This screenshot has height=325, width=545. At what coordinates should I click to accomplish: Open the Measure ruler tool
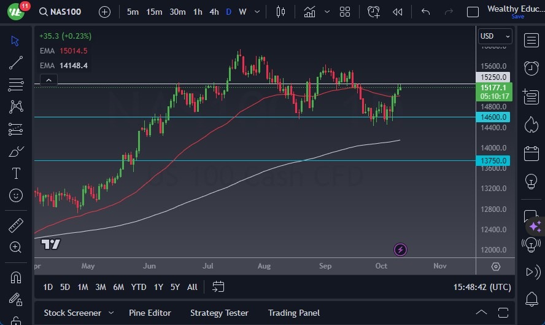click(16, 225)
